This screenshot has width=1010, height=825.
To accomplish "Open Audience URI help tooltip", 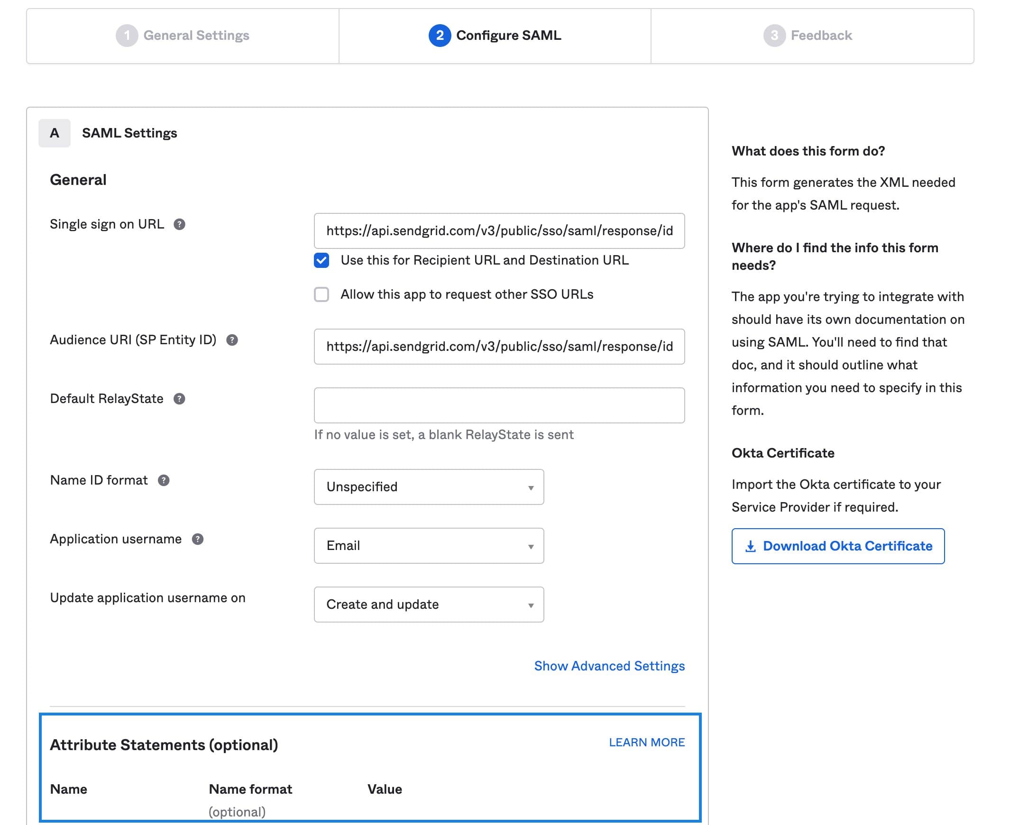I will click(231, 340).
